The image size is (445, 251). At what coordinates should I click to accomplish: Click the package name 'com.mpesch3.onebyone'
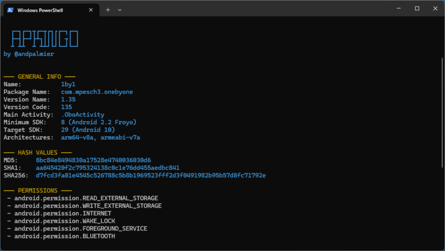tap(97, 92)
